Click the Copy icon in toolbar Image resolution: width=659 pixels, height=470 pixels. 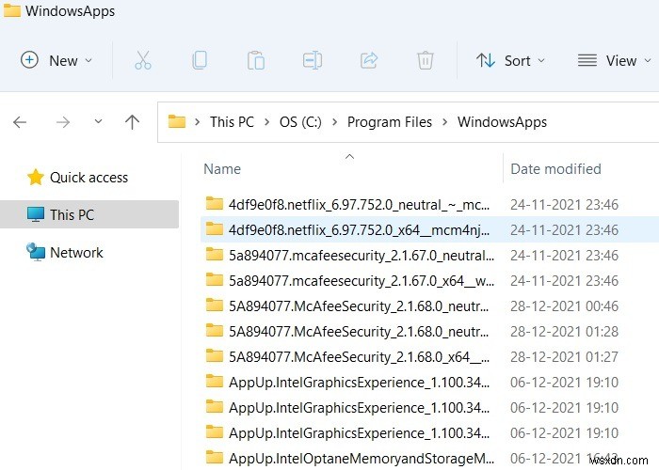[x=200, y=60]
